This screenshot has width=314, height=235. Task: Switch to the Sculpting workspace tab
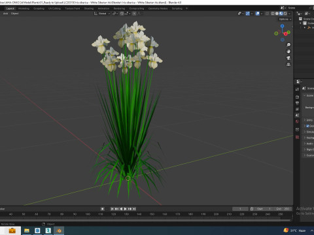39,8
